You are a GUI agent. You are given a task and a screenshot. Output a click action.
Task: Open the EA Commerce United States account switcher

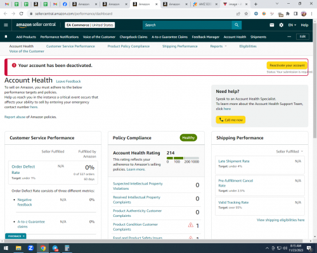click(x=90, y=25)
